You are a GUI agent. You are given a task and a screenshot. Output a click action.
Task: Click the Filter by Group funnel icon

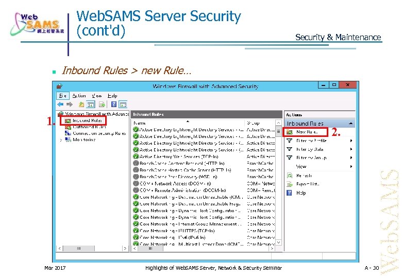290,158
